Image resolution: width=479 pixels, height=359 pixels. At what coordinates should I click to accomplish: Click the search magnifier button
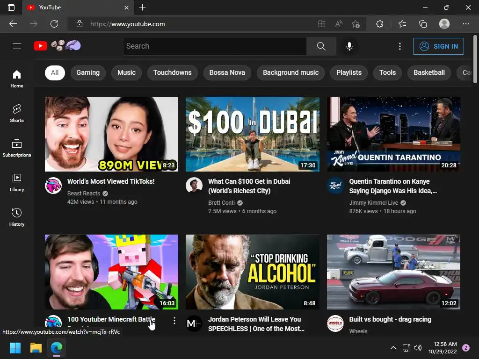(321, 46)
